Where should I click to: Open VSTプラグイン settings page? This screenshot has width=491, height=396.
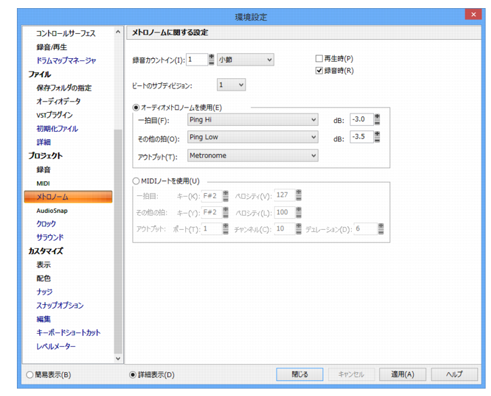pyautogui.click(x=55, y=115)
